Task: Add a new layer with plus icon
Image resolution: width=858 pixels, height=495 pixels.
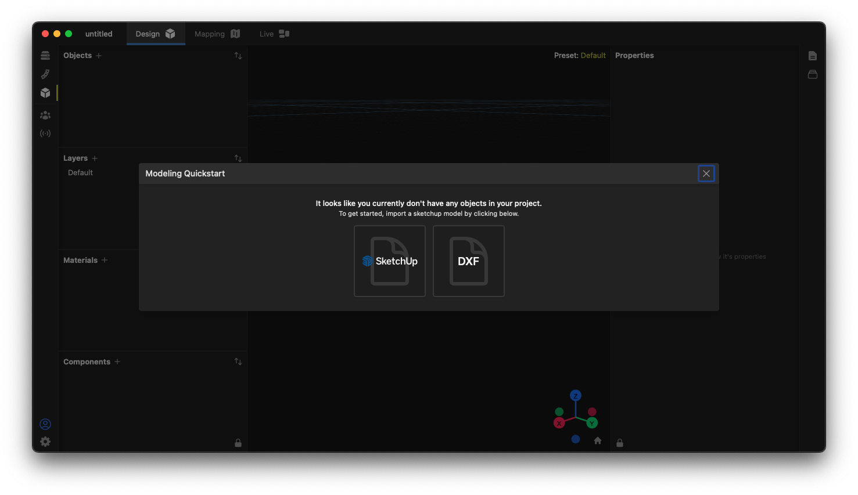Action: click(x=95, y=158)
